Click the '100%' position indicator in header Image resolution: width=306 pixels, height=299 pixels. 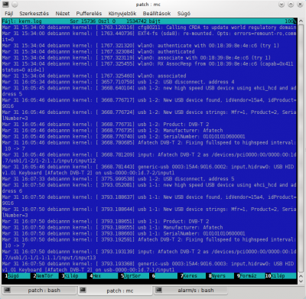(291, 21)
